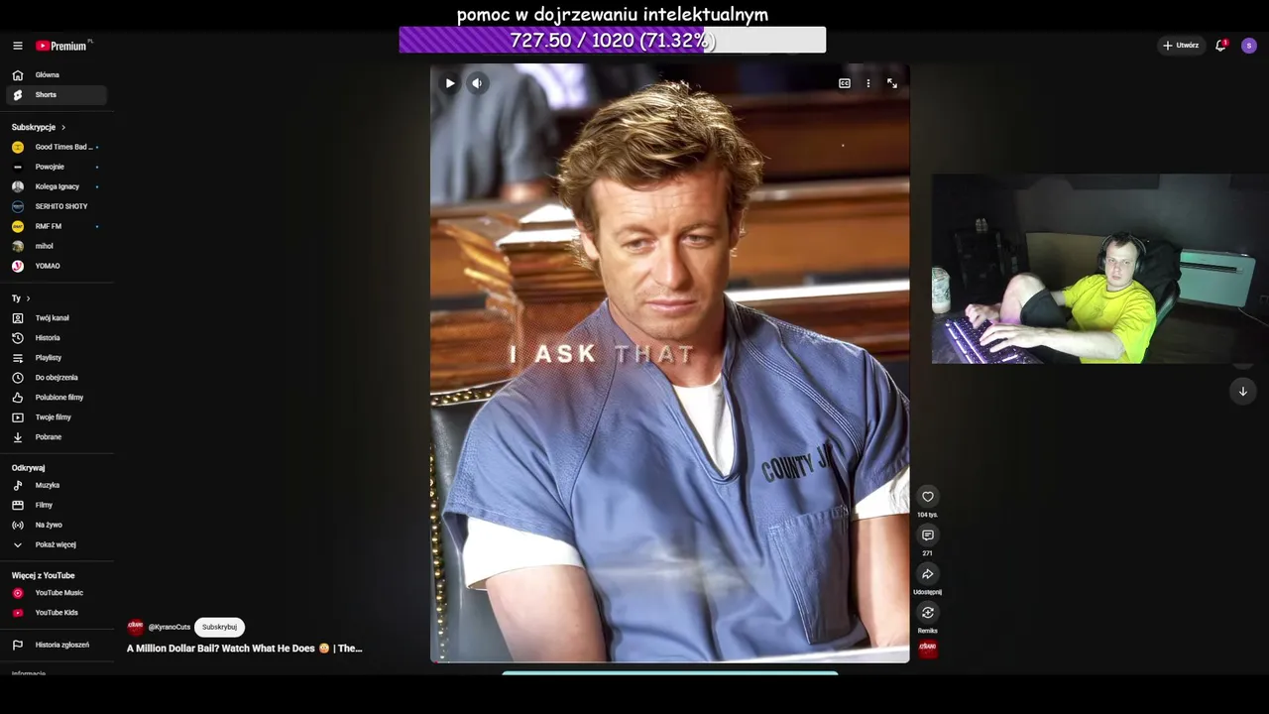Screen dimensions: 1269x714
Task: Open the YOMAO channel
Action: click(57, 266)
